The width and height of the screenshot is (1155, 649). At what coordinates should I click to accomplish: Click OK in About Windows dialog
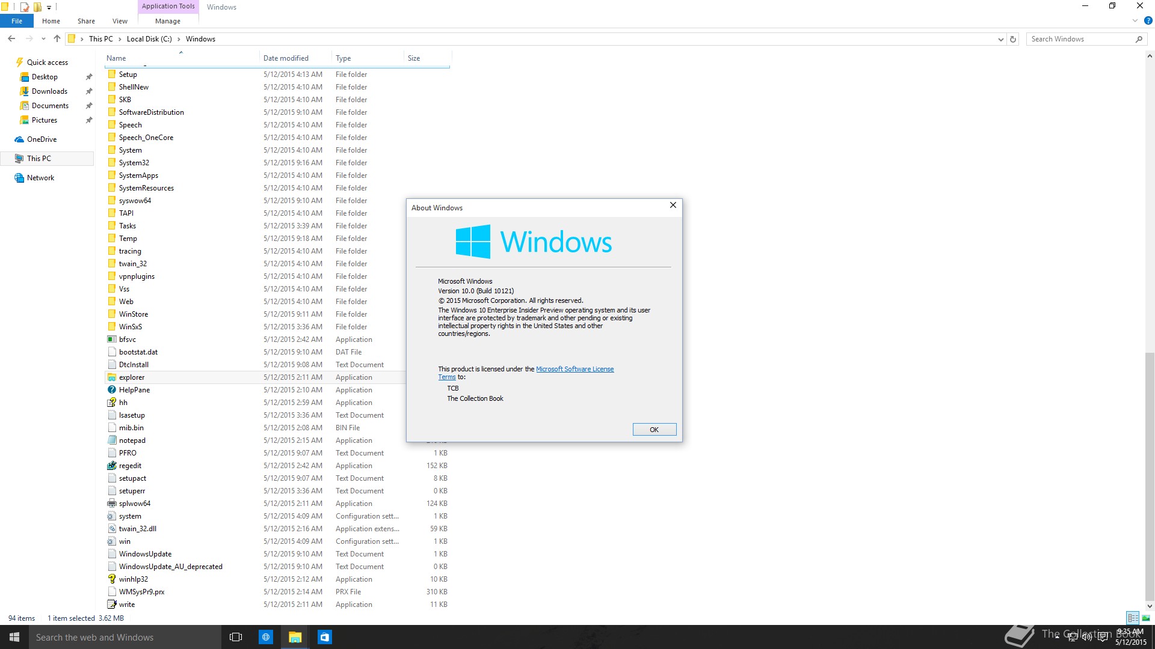[654, 429]
